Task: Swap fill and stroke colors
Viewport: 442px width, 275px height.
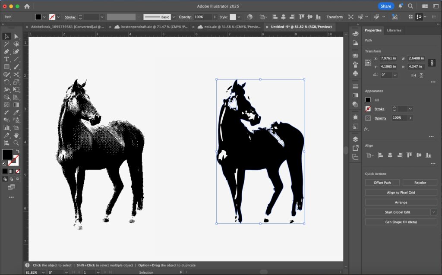Action: pyautogui.click(x=17, y=151)
